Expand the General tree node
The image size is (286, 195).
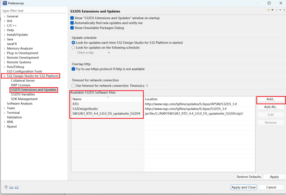click(x=4, y=16)
